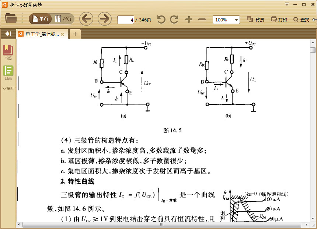Open the bookmarks panel (书签)
The height and width of the screenshot is (229, 317).
[8, 52]
